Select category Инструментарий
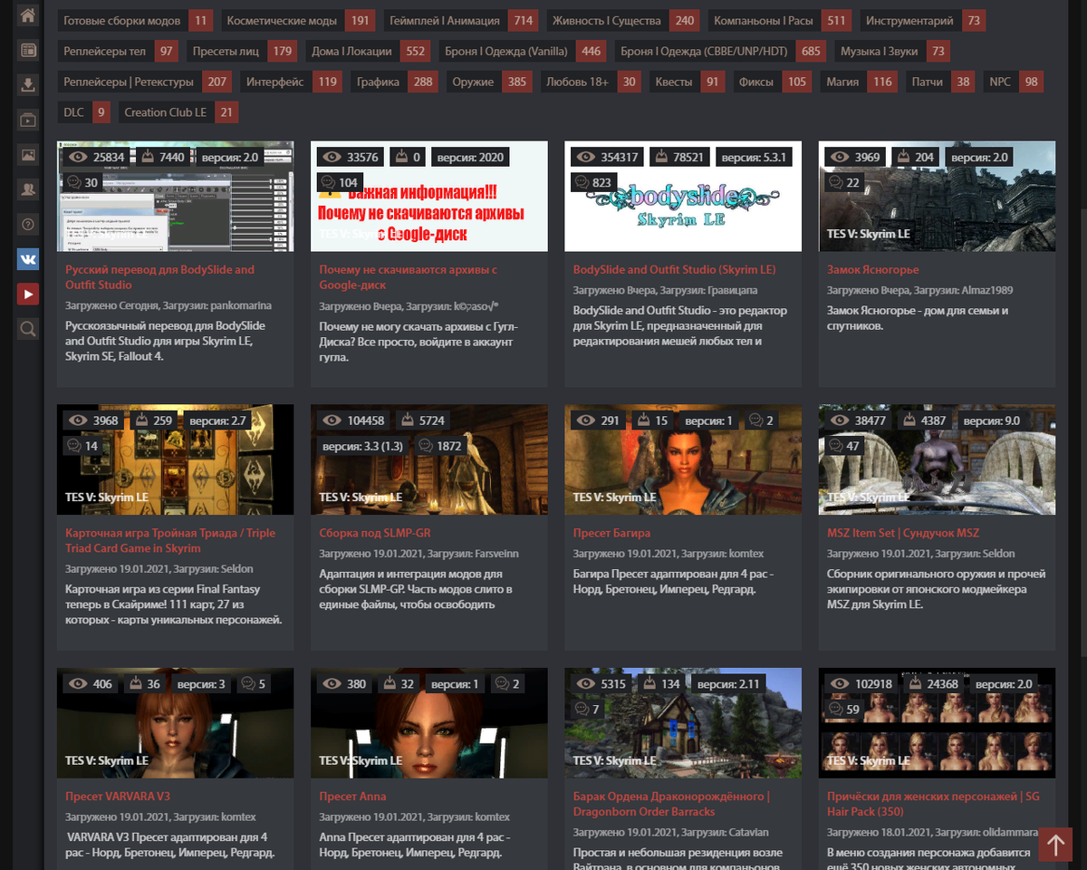The width and height of the screenshot is (1087, 870). pos(922,21)
